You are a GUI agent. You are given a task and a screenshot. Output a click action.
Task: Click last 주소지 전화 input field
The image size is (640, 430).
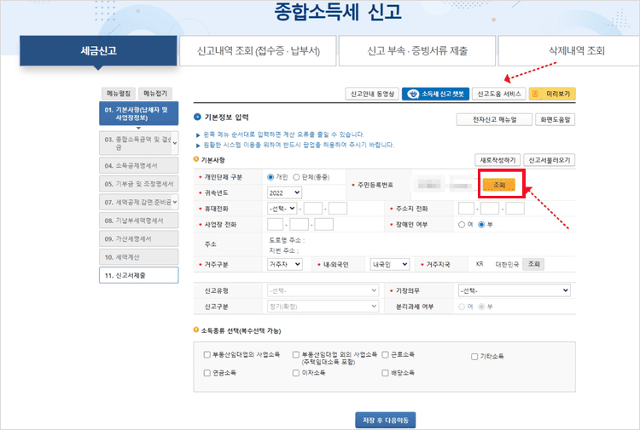pyautogui.click(x=515, y=209)
